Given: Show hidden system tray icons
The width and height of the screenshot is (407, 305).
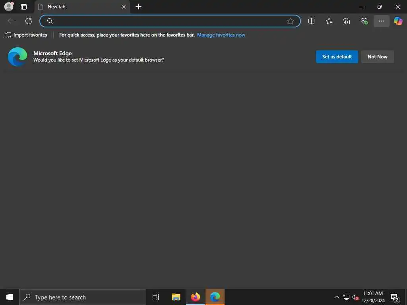Looking at the screenshot, I should pos(336,297).
